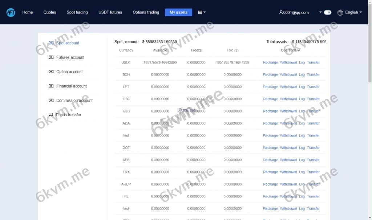Viewport: 372px width, 220px height.
Task: Click the Financial account wallet icon
Action: [x=51, y=86]
